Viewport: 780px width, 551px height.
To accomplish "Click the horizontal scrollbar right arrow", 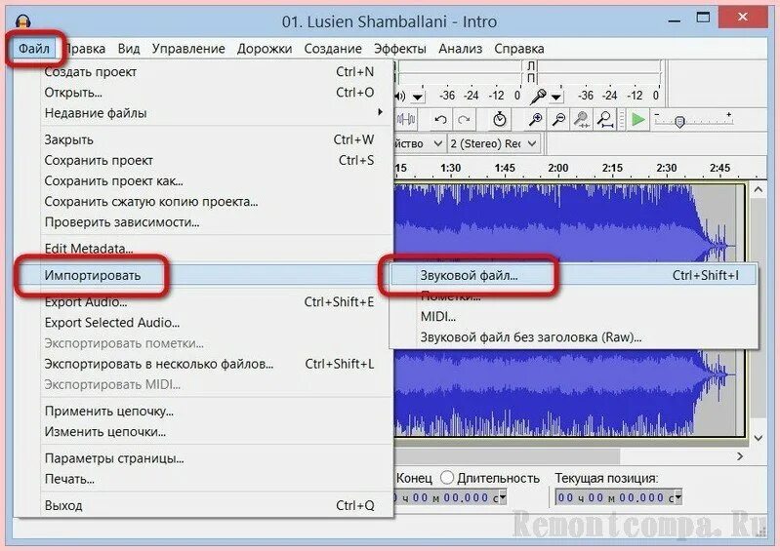I will pos(740,455).
